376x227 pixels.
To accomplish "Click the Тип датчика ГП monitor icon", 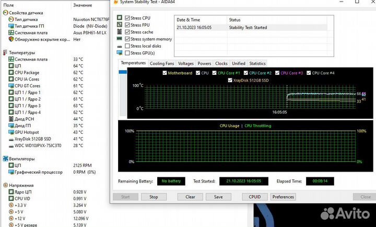I will click(x=11, y=26).
